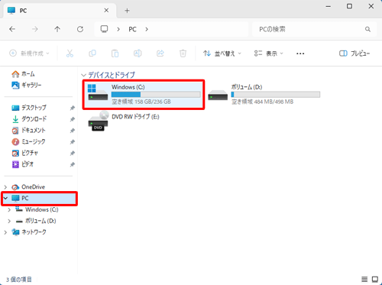The image size is (382, 285).
Task: Click the Windows (C:) capacity bar
Action: [x=156, y=95]
